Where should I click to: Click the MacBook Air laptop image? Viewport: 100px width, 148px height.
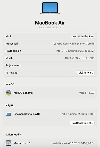pyautogui.click(x=50, y=8)
